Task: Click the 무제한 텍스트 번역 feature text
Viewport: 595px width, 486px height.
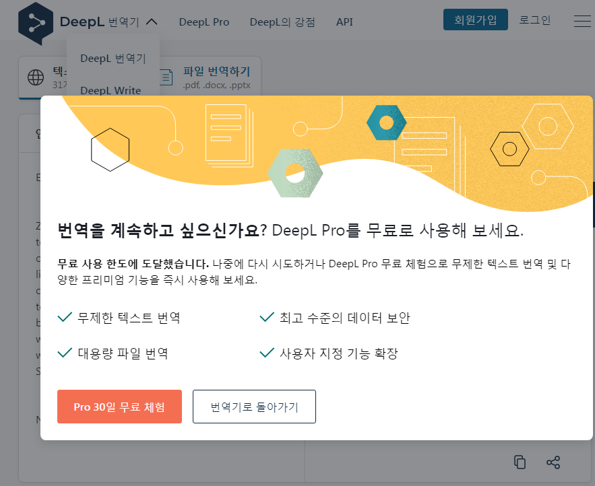Action: (x=129, y=318)
